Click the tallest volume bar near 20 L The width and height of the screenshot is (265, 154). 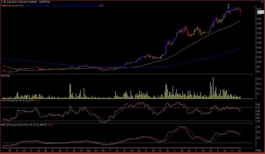pos(213,88)
